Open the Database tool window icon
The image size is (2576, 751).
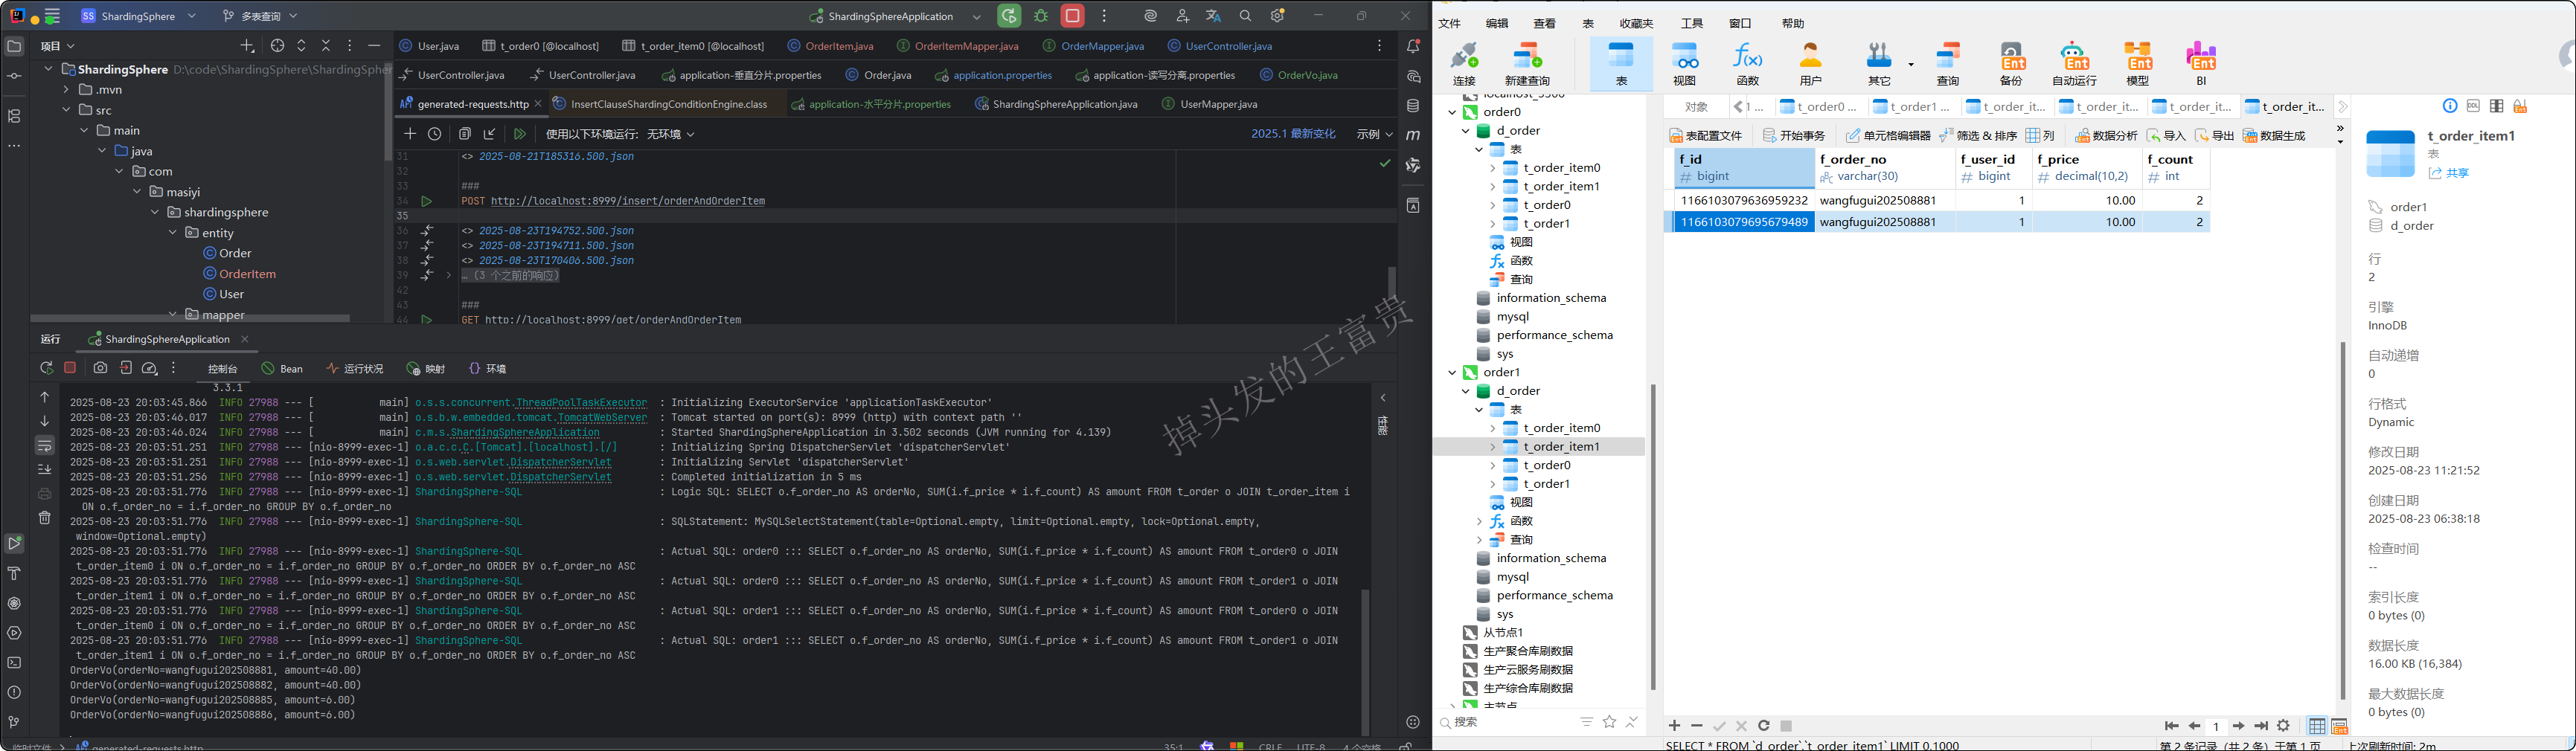(1413, 106)
